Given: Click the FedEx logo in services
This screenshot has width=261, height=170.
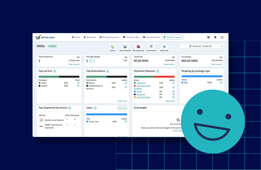Looking at the screenshot, I should pos(41,126).
